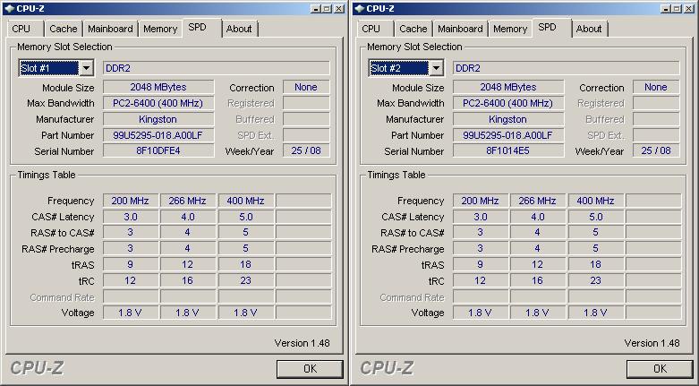The height and width of the screenshot is (386, 699).
Task: Click serial number 8F10DFE4
Action: 158,150
